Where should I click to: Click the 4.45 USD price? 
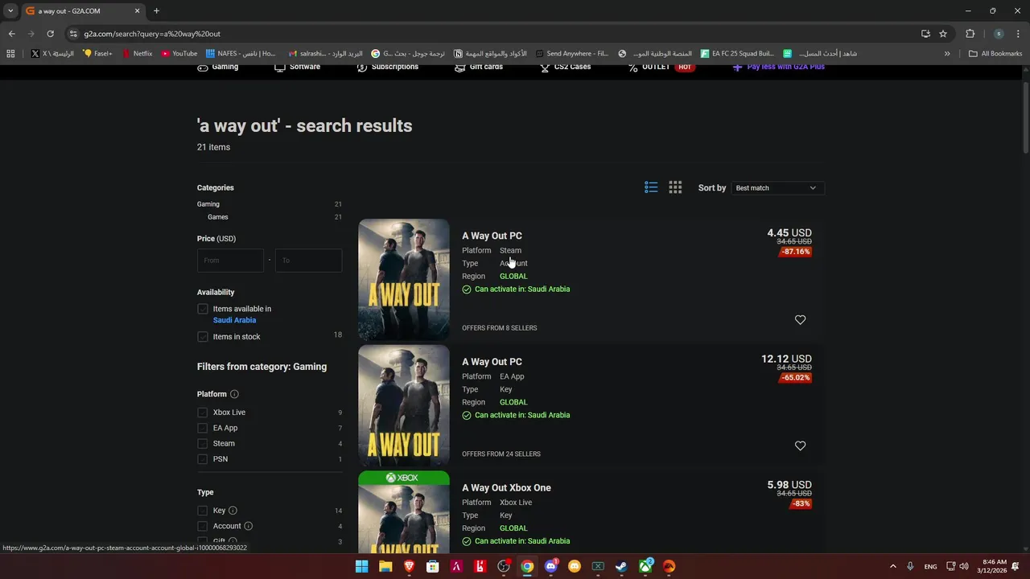pyautogui.click(x=789, y=233)
